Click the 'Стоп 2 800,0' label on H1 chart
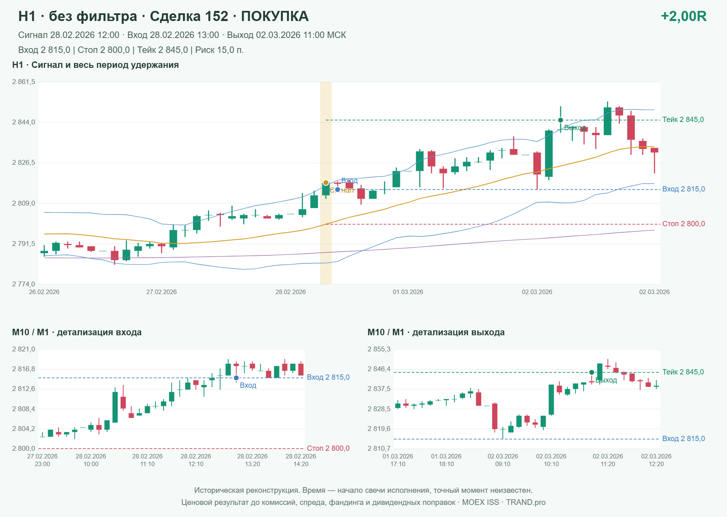The height and width of the screenshot is (517, 727). [683, 224]
